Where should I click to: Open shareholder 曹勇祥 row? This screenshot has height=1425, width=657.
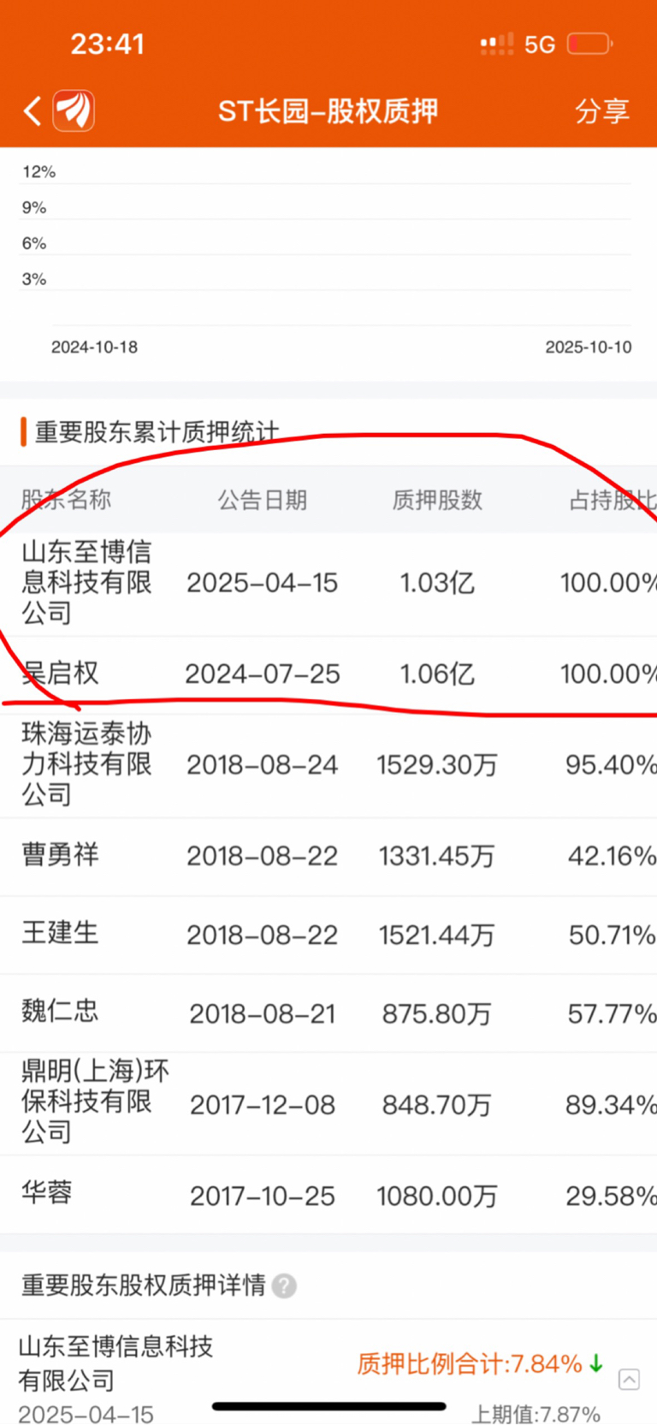click(x=328, y=856)
